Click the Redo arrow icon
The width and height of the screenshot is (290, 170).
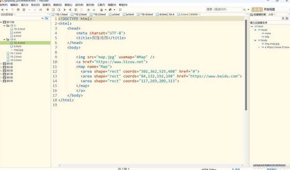(x=35, y=10)
